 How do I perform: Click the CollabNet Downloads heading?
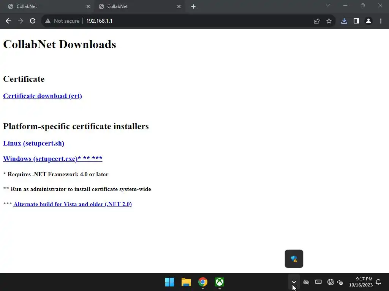60,45
